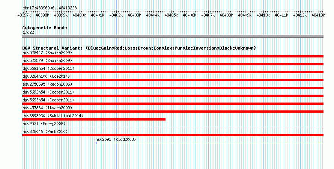Click the esv3893030 (Suktitipat2014) label
This screenshot has width=334, height=169.
(53, 116)
